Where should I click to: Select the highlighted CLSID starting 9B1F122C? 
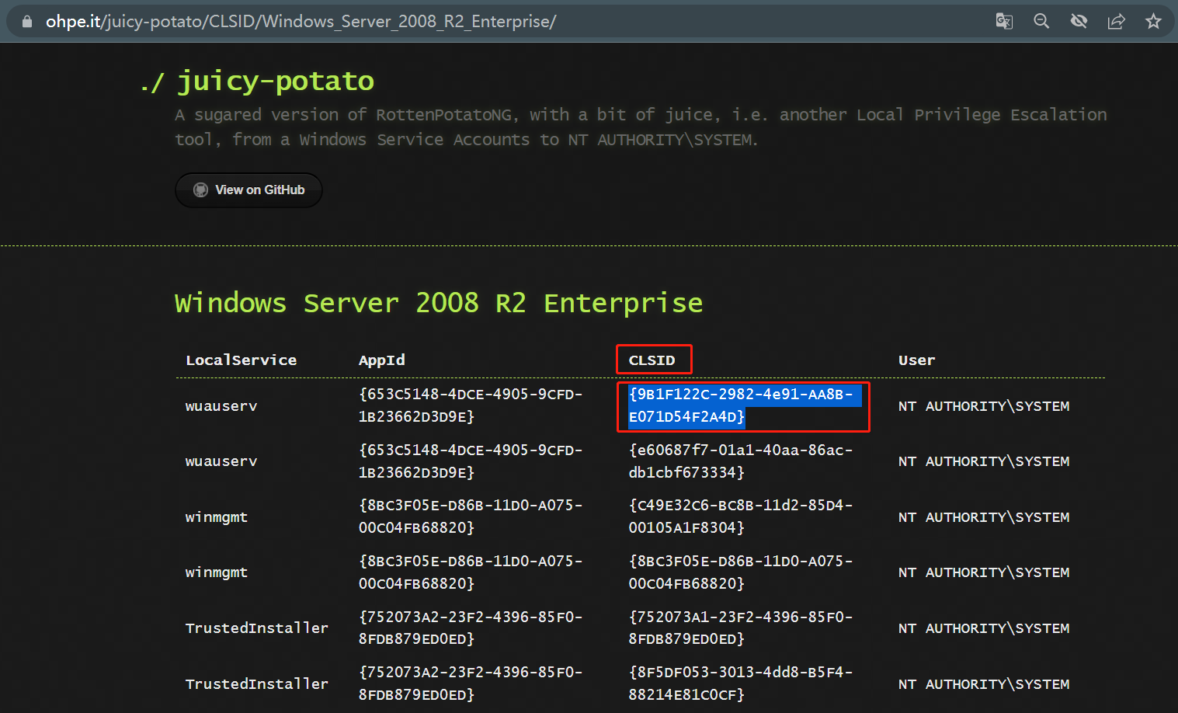tap(740, 405)
